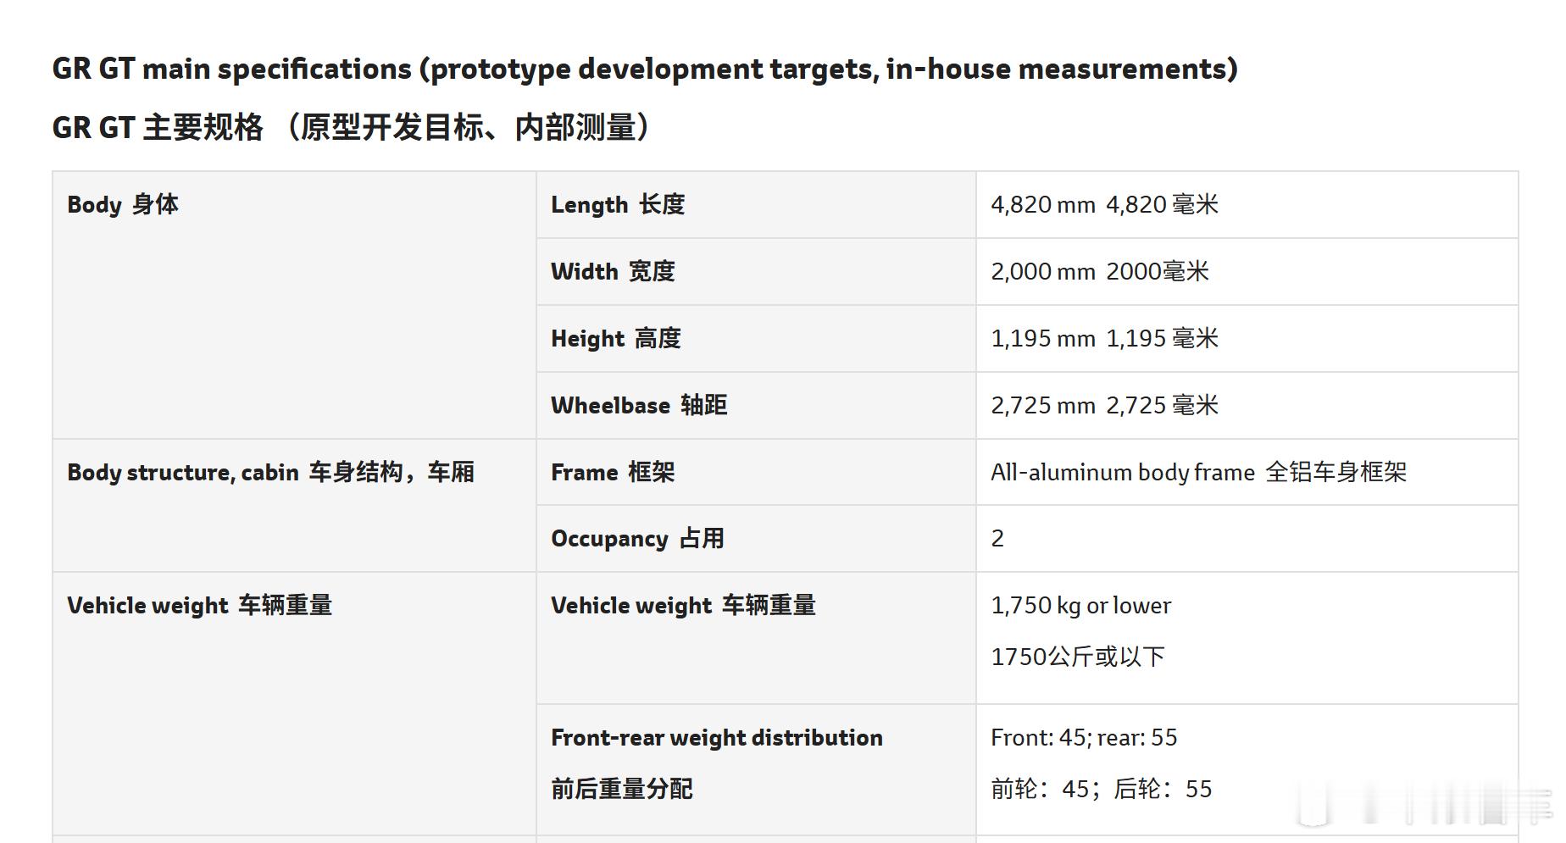
Task: Select the Occupancy value "2"
Action: (997, 539)
